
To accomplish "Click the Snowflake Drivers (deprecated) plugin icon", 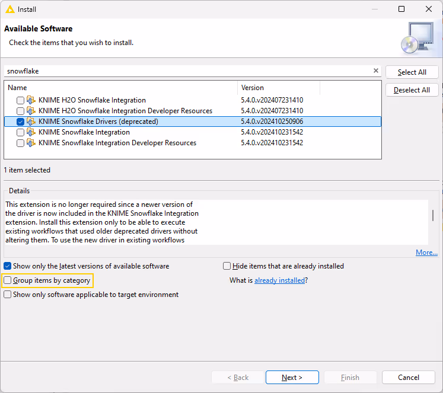I will (31, 122).
